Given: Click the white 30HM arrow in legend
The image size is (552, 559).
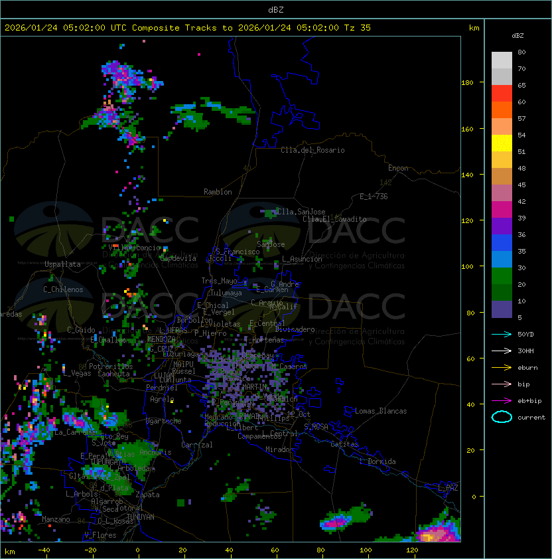Looking at the screenshot, I should (x=502, y=351).
